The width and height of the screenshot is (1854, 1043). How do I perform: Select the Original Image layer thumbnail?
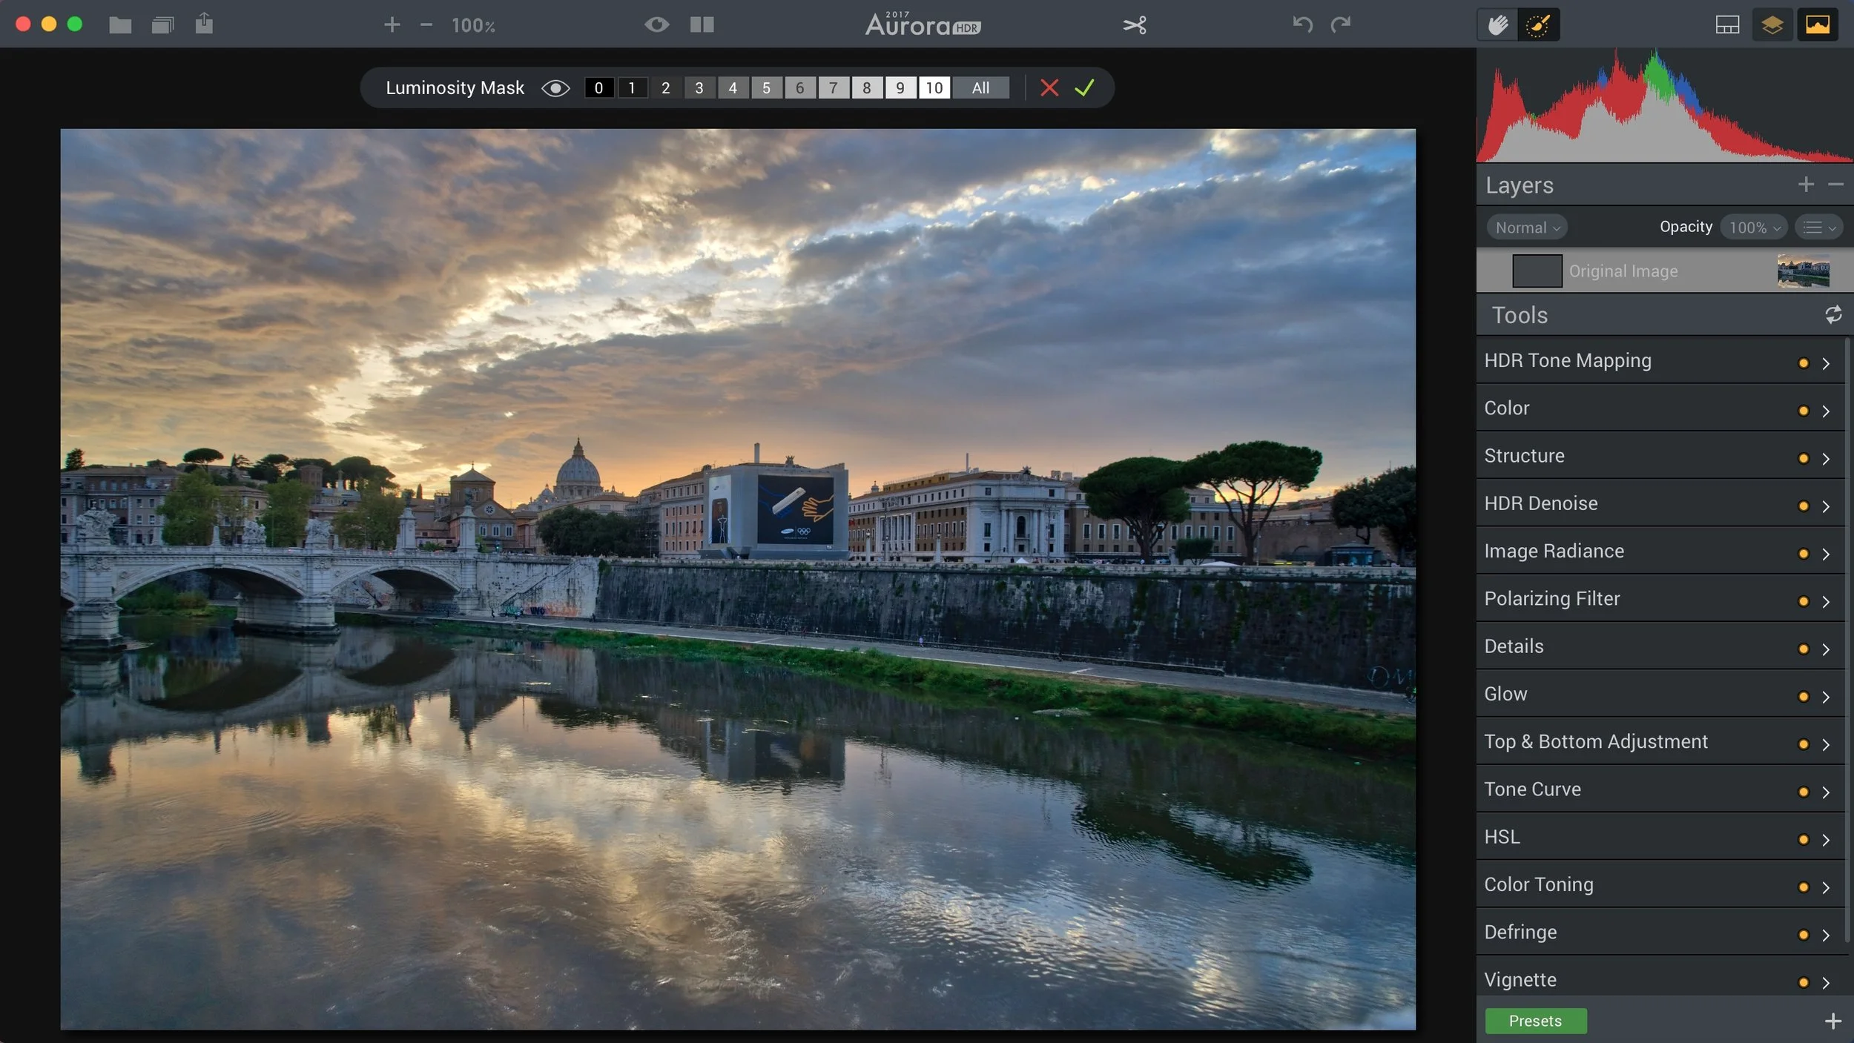click(x=1803, y=271)
